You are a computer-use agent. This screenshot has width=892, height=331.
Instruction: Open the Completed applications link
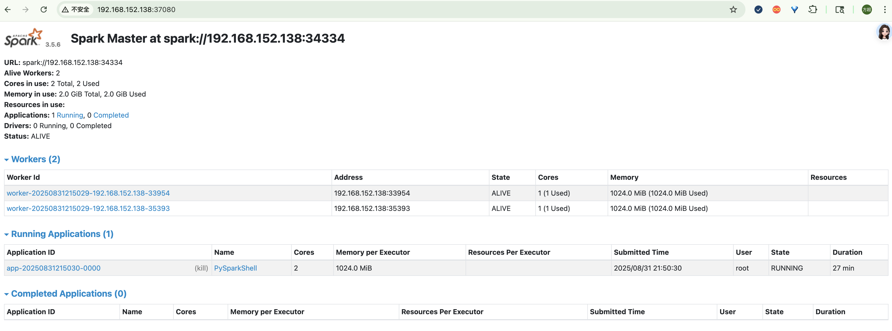coord(111,115)
